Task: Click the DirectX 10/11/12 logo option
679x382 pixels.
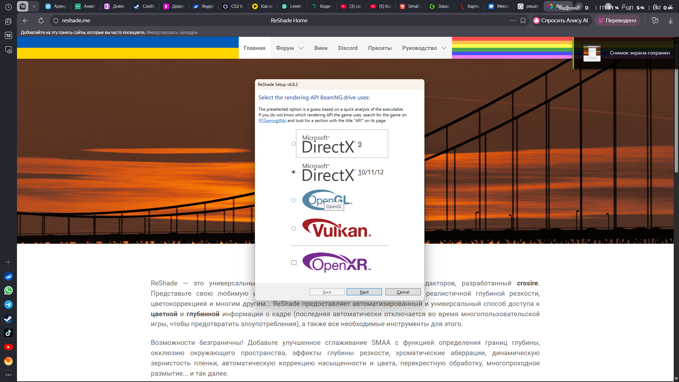Action: click(343, 172)
